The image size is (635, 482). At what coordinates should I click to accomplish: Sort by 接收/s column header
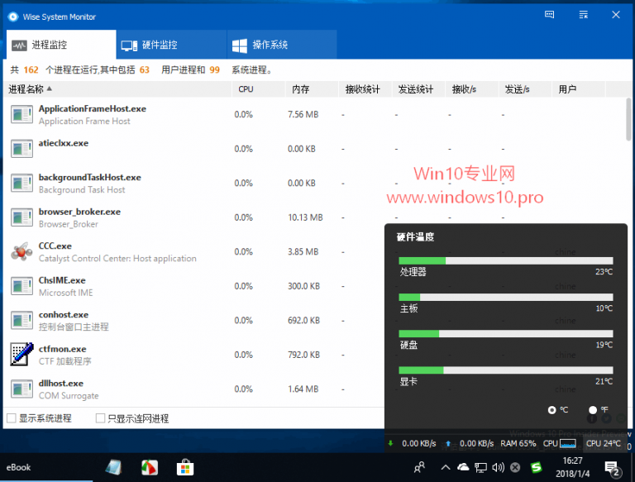472,89
